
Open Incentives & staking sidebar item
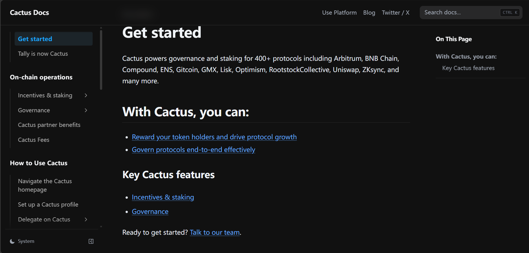coord(45,95)
